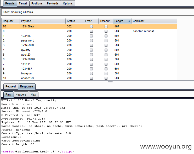Select payload cell 'password'
The image size is (194, 154).
tap(28, 40)
